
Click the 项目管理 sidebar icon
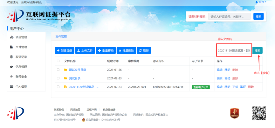[12, 37]
